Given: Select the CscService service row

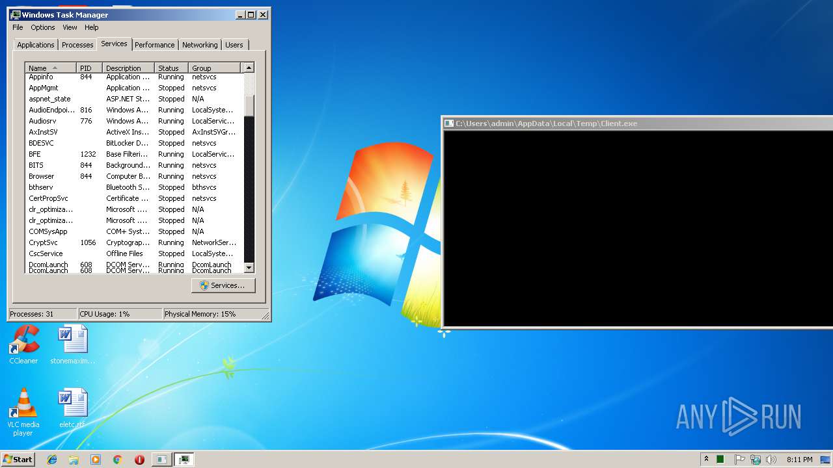Looking at the screenshot, I should tap(134, 253).
